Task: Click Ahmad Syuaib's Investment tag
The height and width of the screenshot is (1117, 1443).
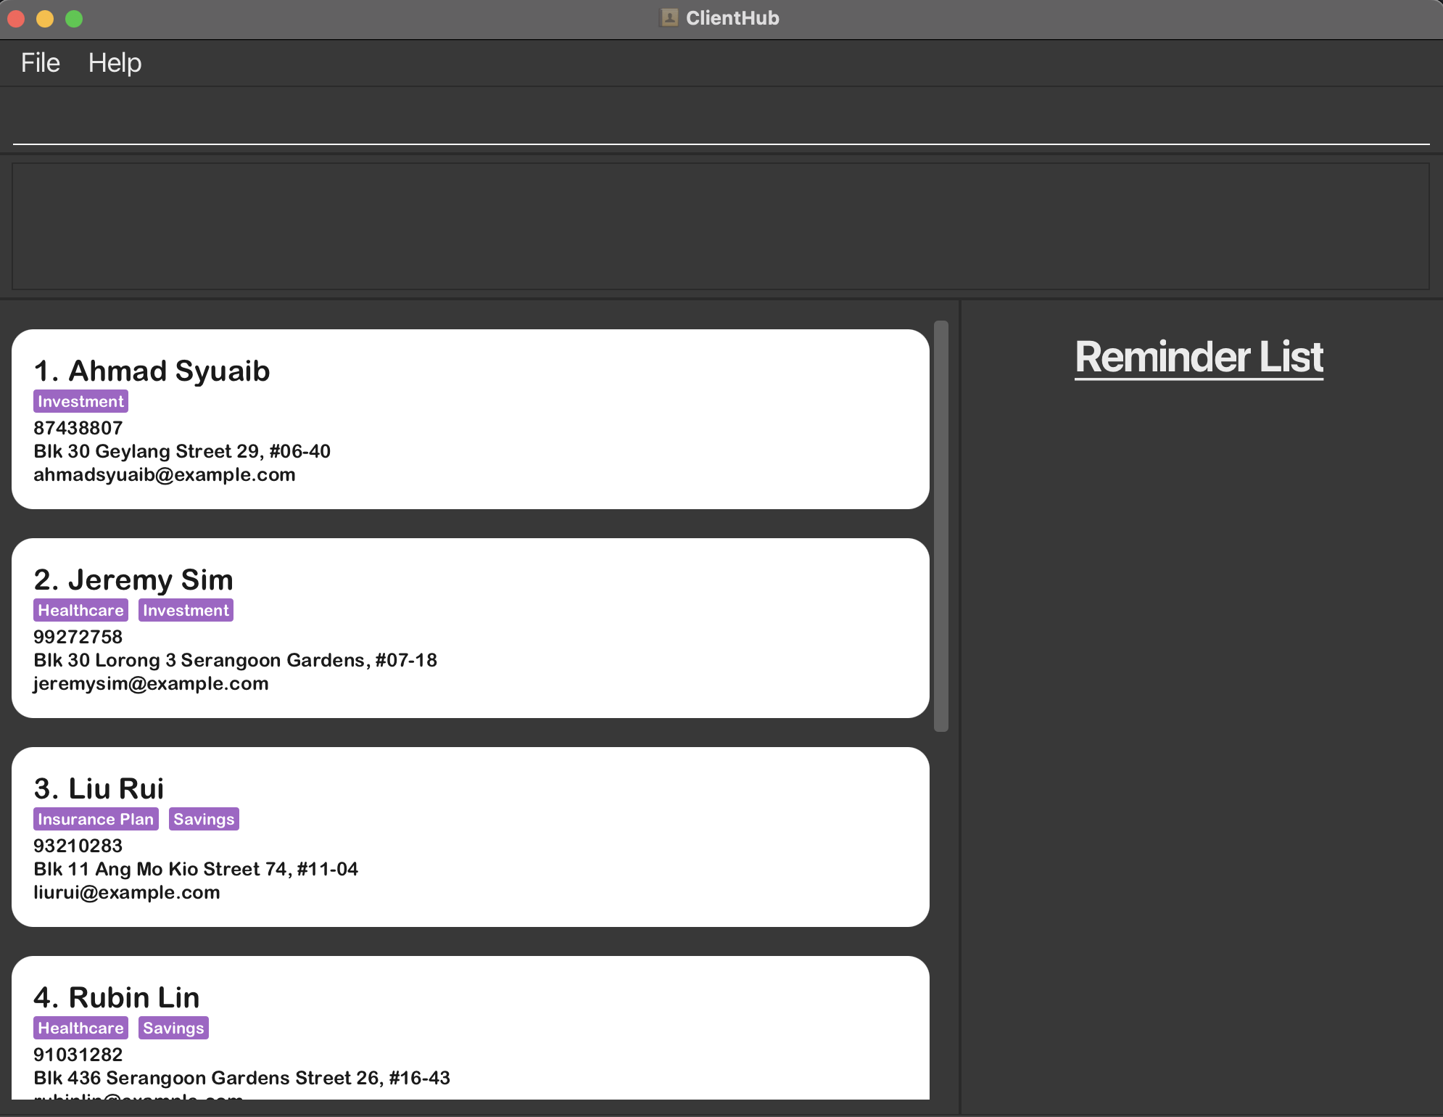Action: click(x=80, y=402)
